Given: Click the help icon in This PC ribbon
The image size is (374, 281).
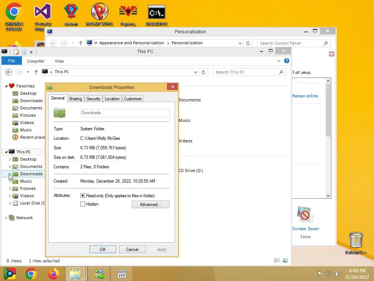Looking at the screenshot, I should [x=287, y=61].
